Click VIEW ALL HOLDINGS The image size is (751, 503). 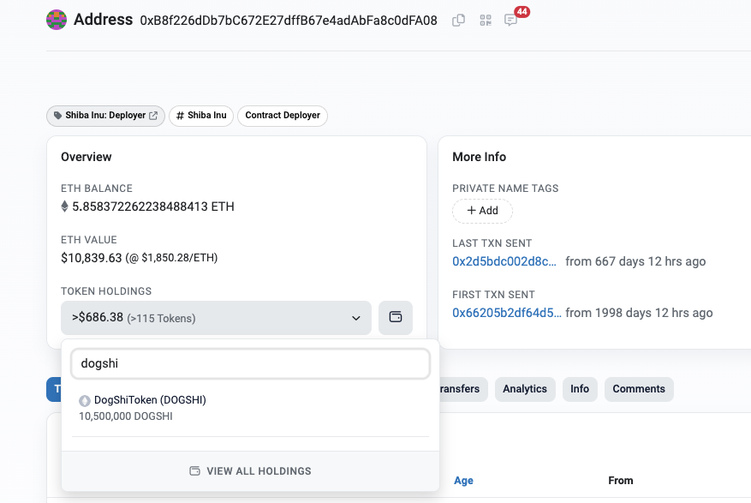pyautogui.click(x=251, y=471)
